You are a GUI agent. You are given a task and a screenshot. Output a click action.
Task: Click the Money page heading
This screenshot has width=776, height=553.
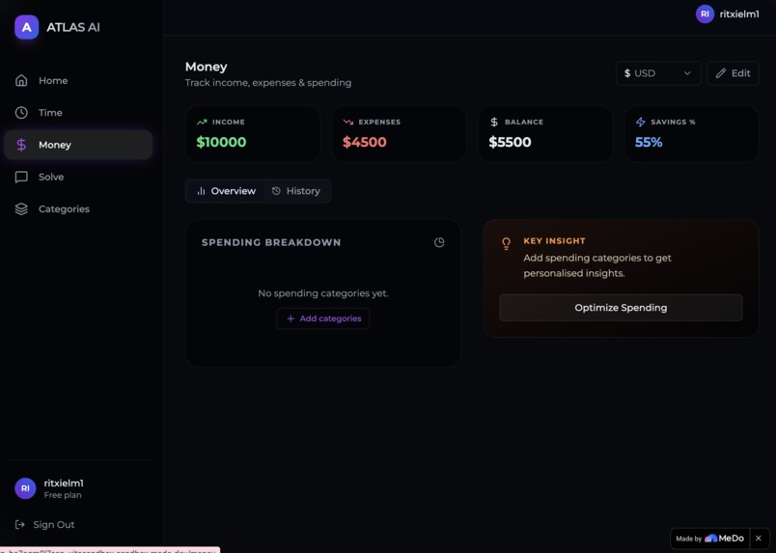click(x=206, y=67)
